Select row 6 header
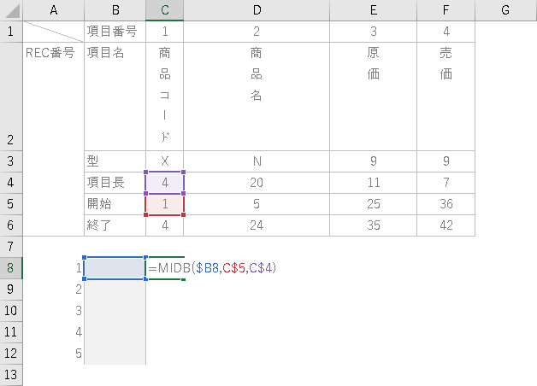 [11, 225]
